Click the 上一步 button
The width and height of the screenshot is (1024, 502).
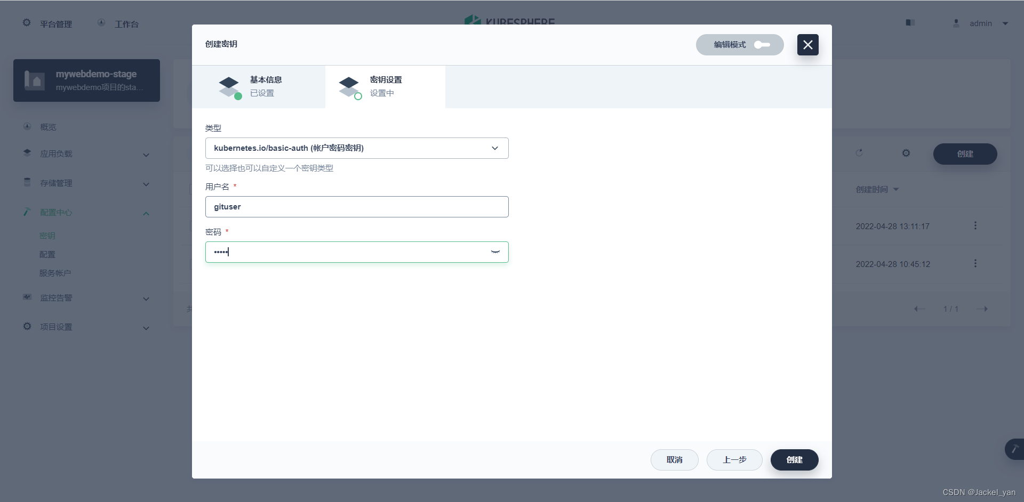[x=734, y=460]
